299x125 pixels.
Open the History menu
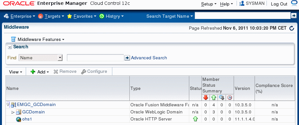point(115,16)
